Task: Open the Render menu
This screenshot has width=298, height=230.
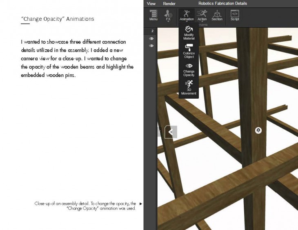Action: (x=169, y=4)
